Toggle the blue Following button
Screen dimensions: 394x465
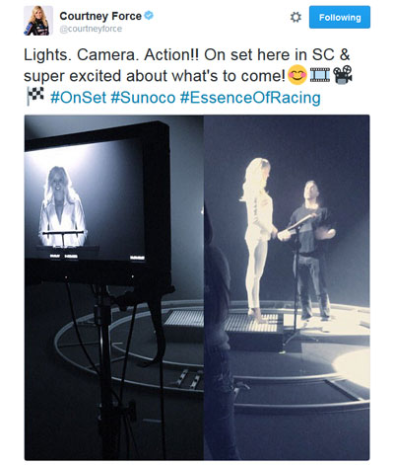[x=340, y=17]
